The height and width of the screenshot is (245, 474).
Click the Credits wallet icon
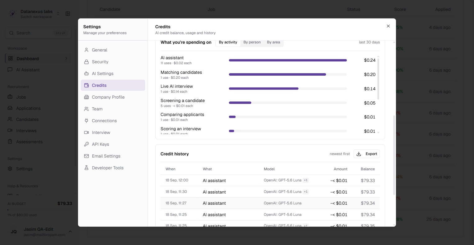(x=86, y=85)
